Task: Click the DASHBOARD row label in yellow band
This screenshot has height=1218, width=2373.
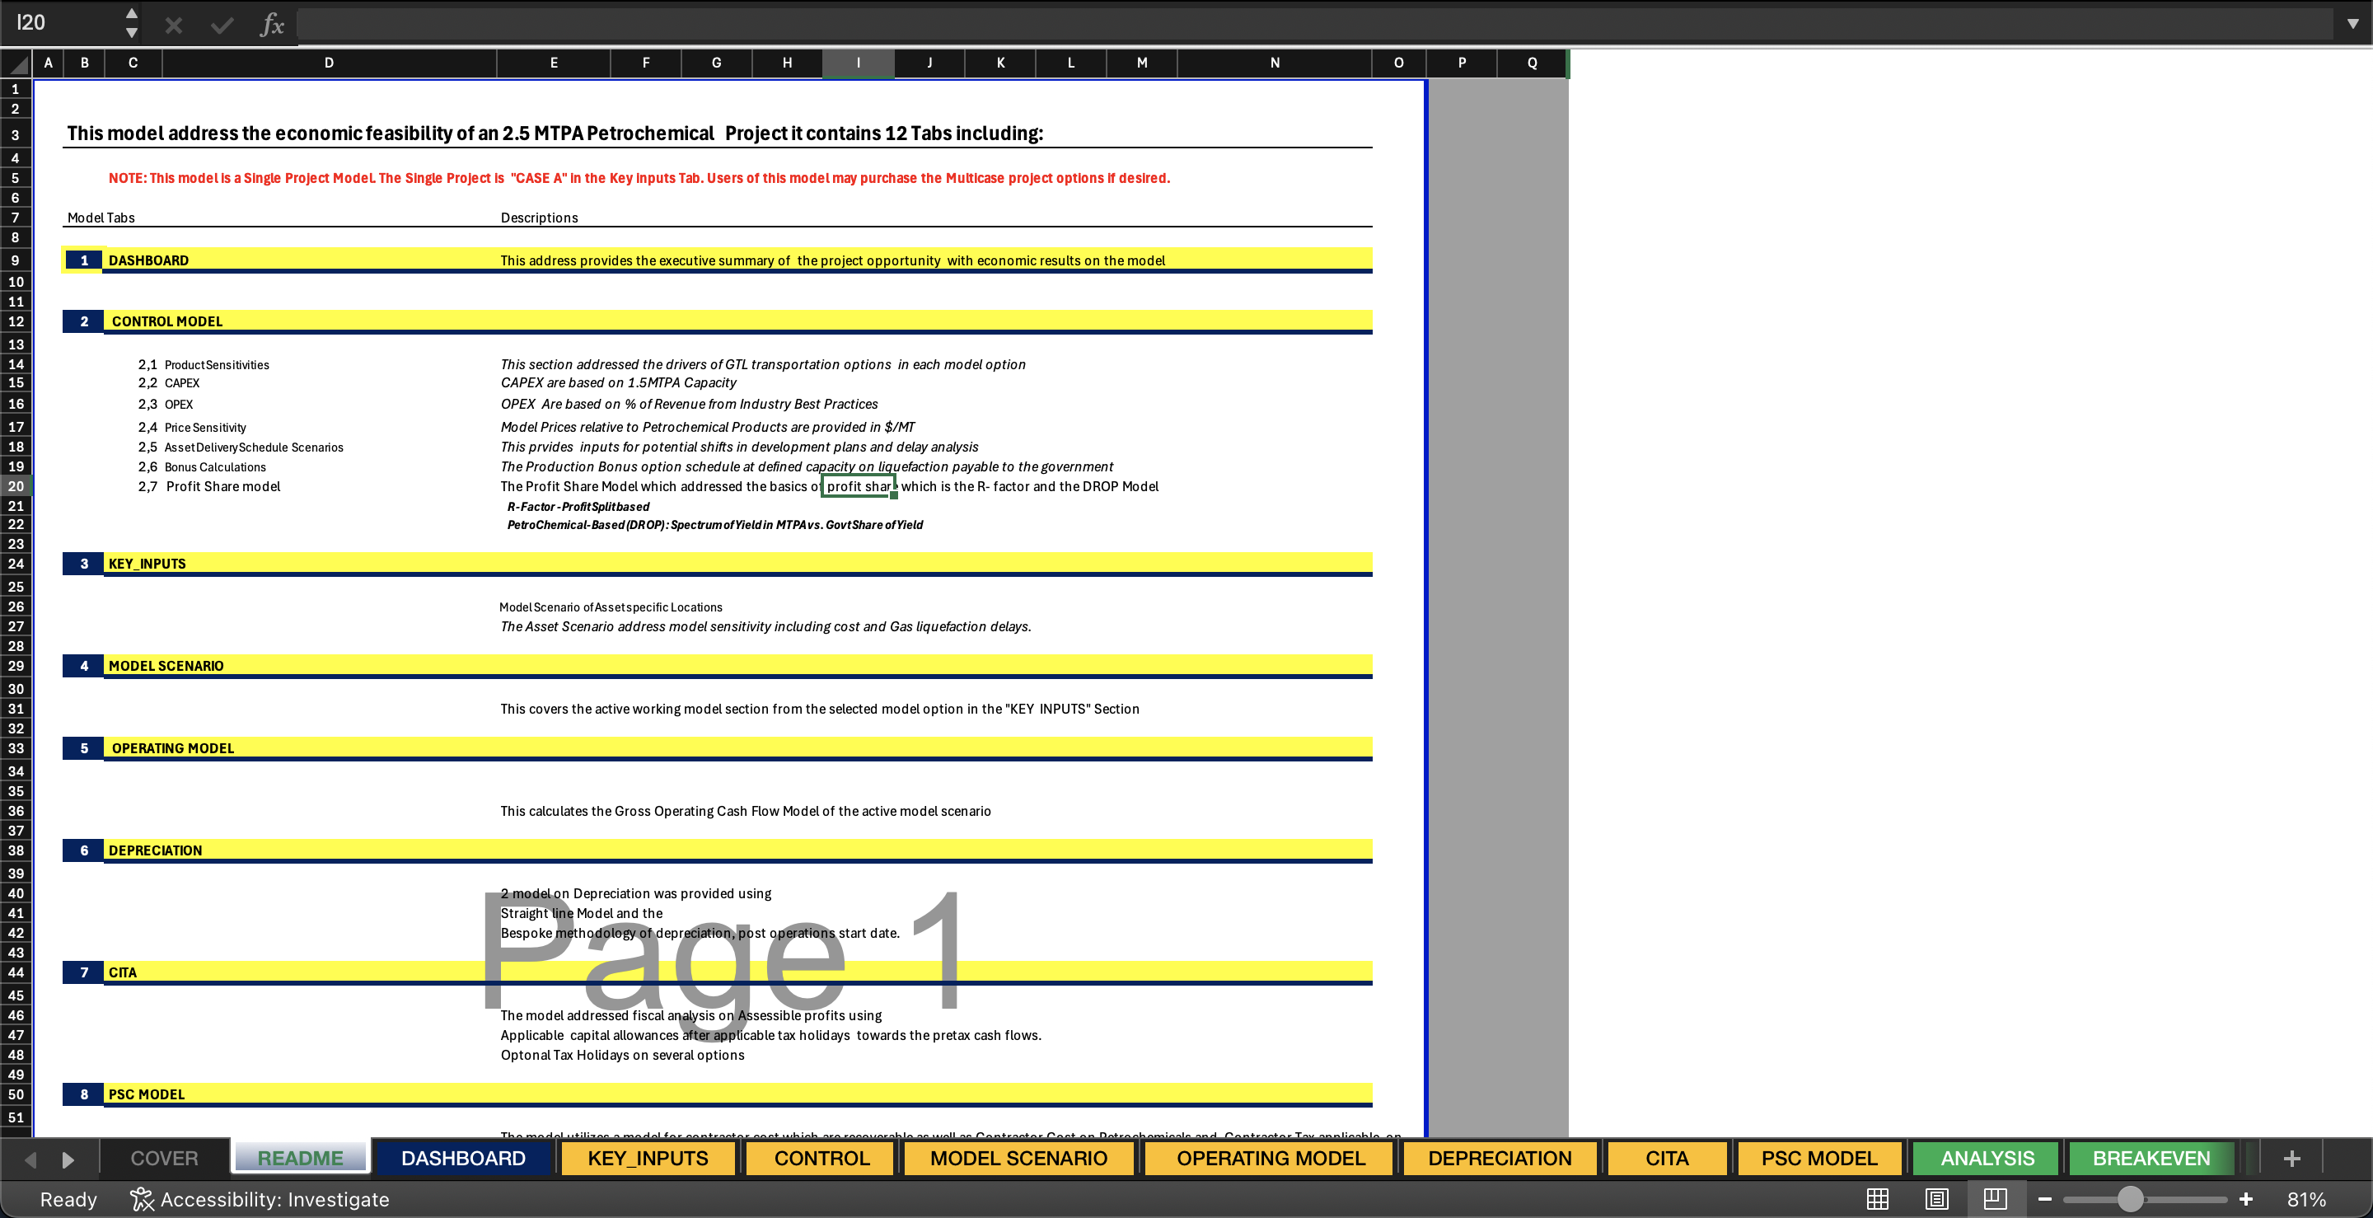Action: (148, 260)
